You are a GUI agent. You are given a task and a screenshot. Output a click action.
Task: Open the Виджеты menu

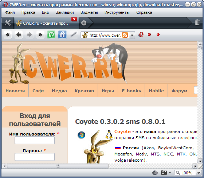[89, 12]
